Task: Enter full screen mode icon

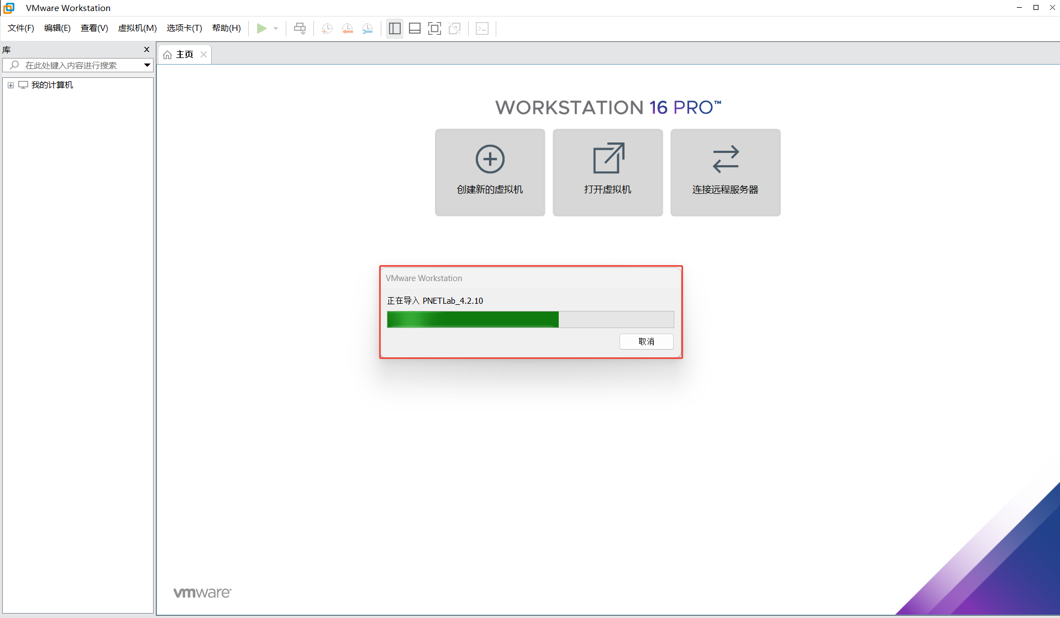Action: (435, 28)
